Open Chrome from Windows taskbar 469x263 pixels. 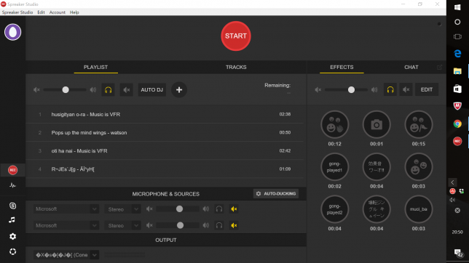click(x=457, y=124)
